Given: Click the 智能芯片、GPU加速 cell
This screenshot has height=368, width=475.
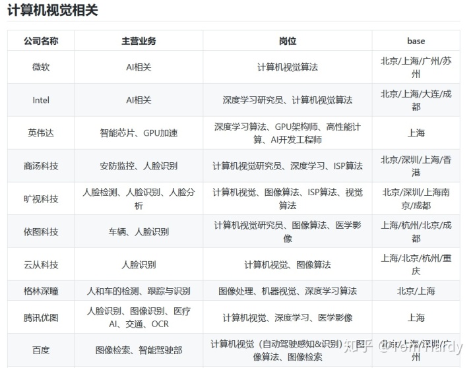Looking at the screenshot, I should click(x=139, y=133).
